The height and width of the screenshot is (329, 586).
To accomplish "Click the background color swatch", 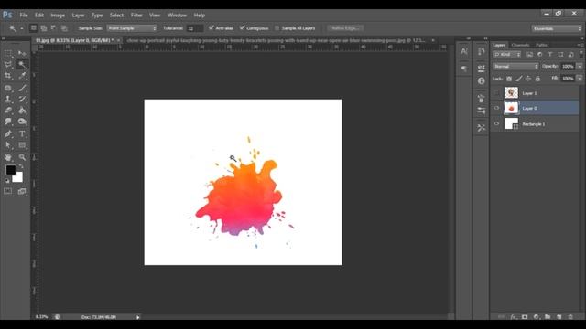I will click(x=18, y=178).
